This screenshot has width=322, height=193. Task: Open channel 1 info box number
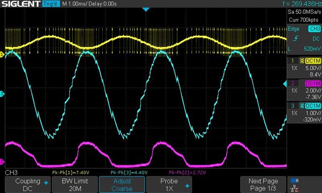(x=293, y=61)
